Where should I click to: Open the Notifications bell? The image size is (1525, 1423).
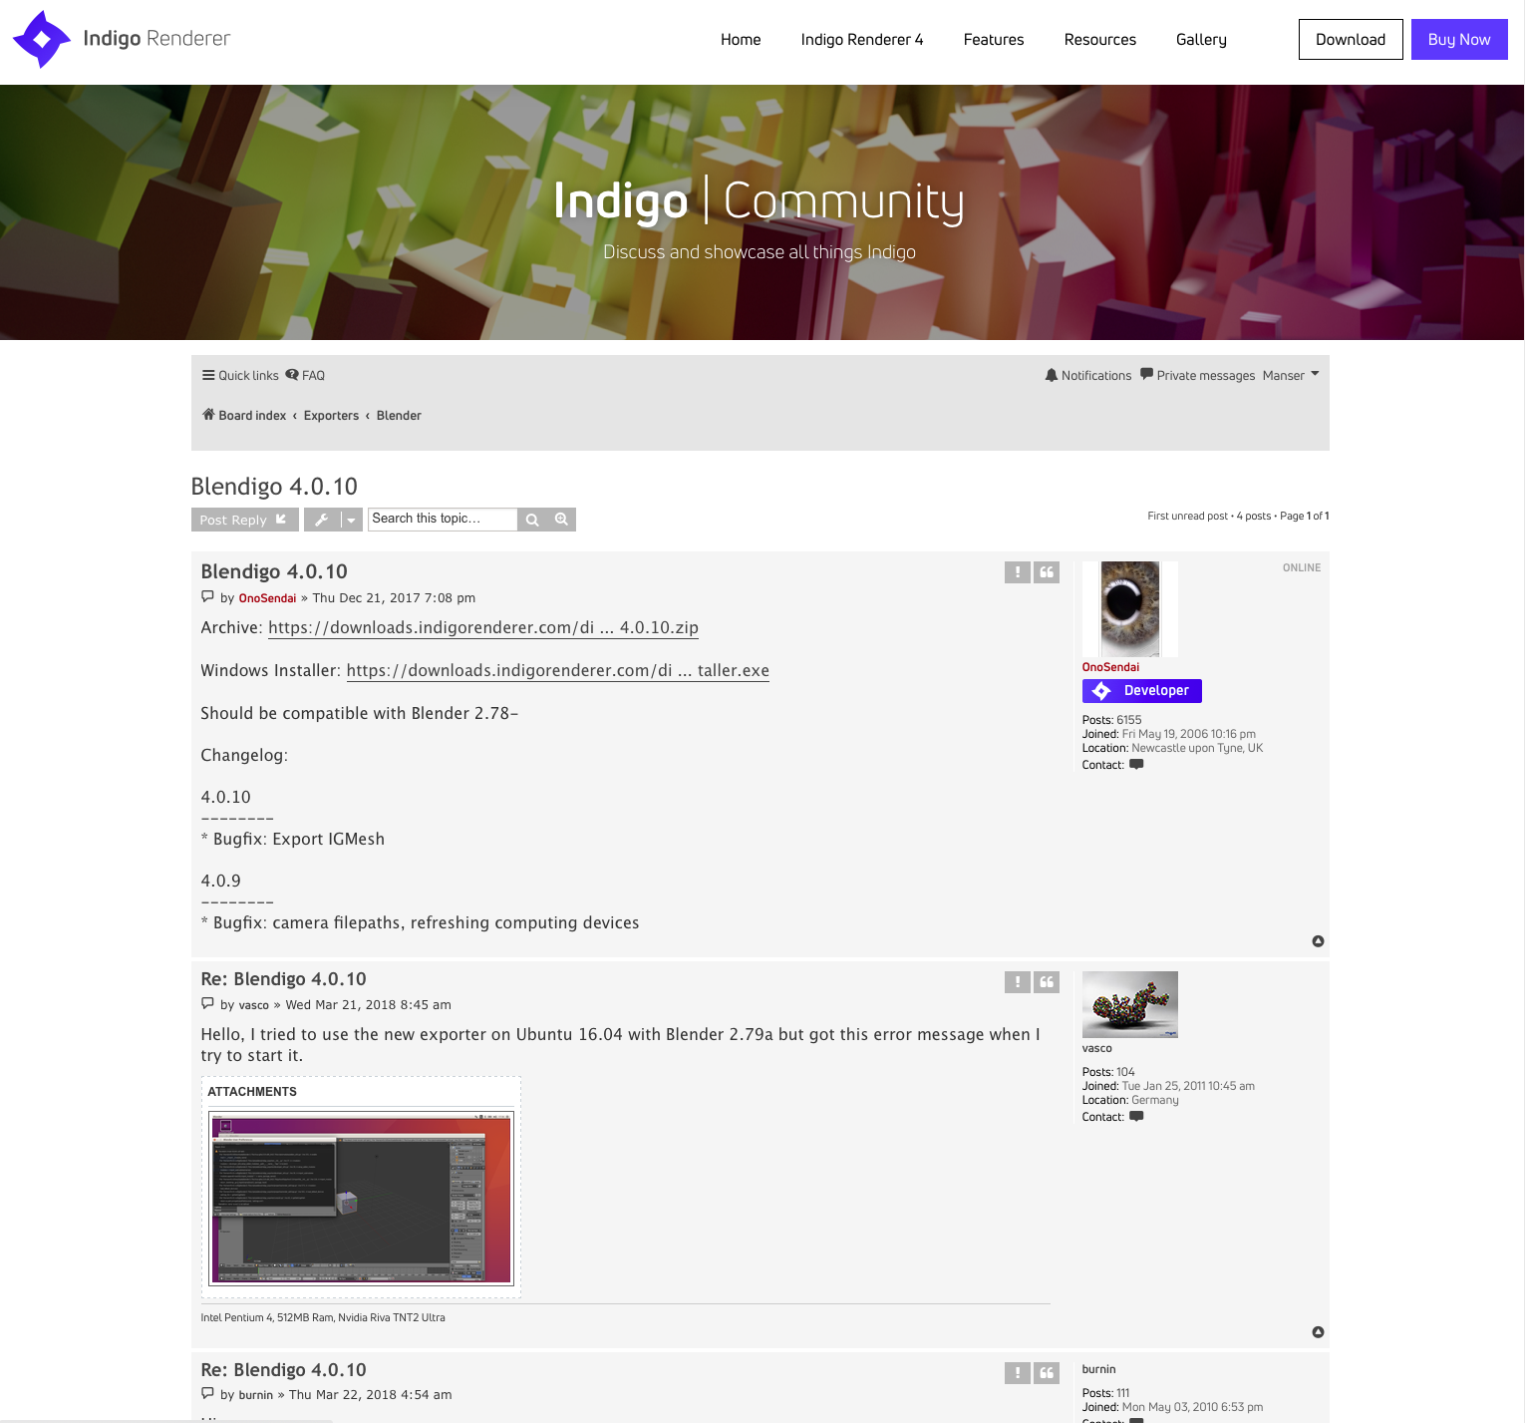1087,376
